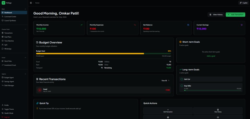The image size is (250, 119).
Task: Open the Copilot panel
Action: [243, 3]
